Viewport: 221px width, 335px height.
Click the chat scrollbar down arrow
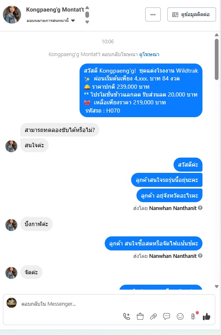pyautogui.click(x=216, y=286)
